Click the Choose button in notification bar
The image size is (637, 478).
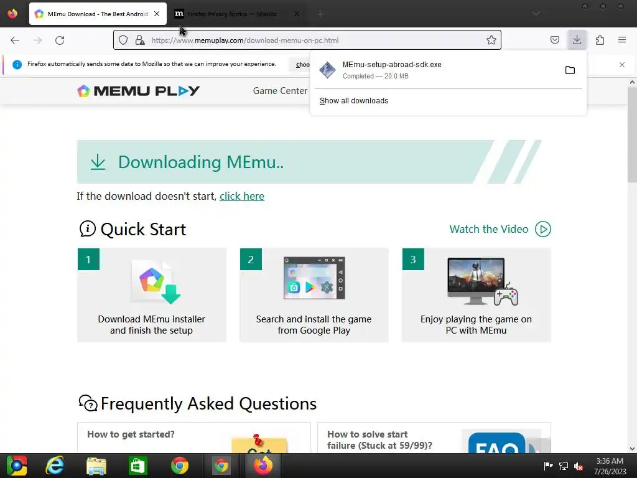pyautogui.click(x=300, y=65)
